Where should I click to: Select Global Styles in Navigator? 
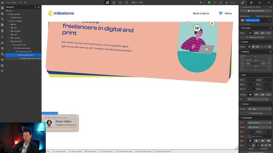(x=16, y=17)
